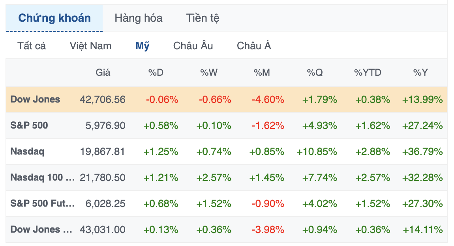The width and height of the screenshot is (454, 246).
Task: Select the Chứng khoán tab
Action: pyautogui.click(x=54, y=18)
